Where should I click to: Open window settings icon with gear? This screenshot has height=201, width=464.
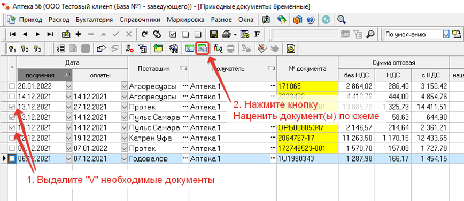click(244, 34)
